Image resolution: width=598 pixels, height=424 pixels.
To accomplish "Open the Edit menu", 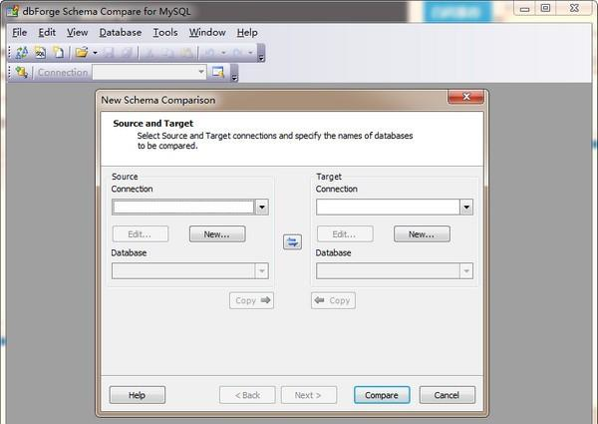I will (x=47, y=33).
